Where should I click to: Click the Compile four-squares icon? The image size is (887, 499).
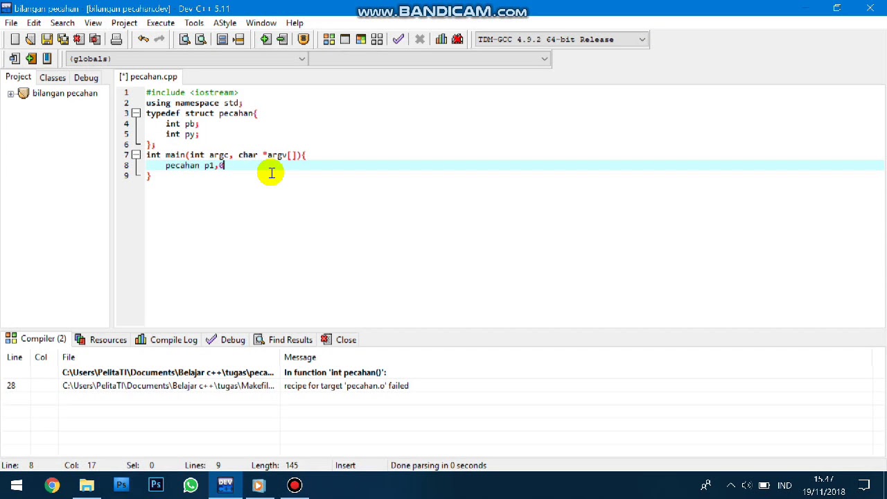(x=329, y=40)
